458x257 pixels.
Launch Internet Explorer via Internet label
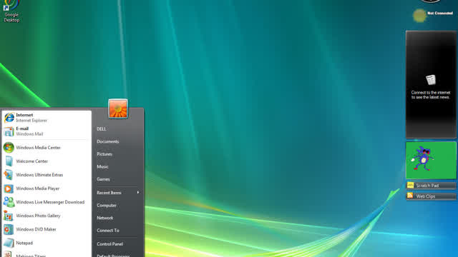(x=24, y=115)
